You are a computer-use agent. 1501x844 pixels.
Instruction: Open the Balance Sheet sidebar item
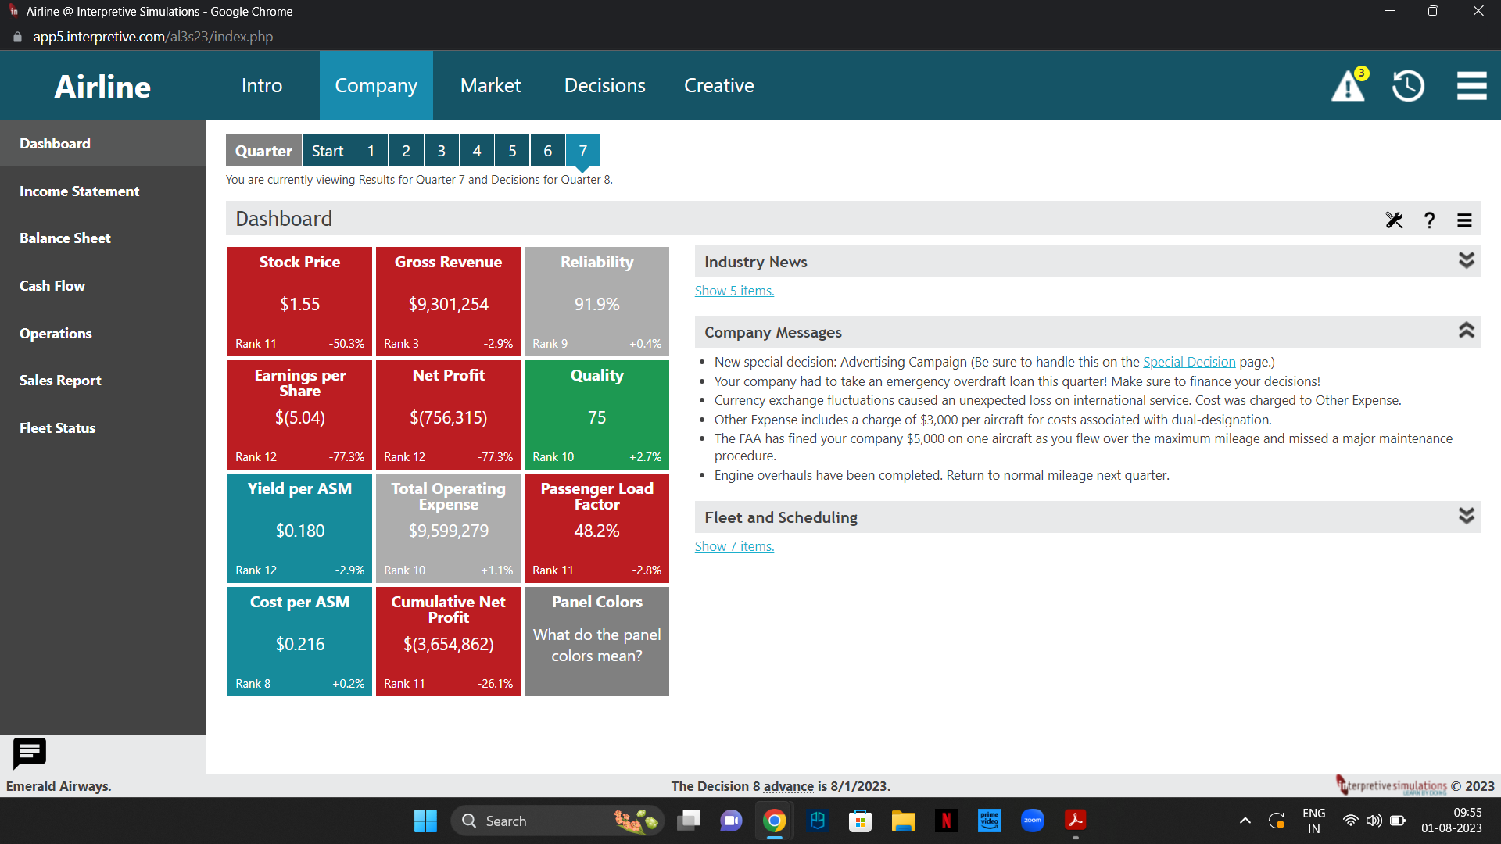pyautogui.click(x=65, y=238)
